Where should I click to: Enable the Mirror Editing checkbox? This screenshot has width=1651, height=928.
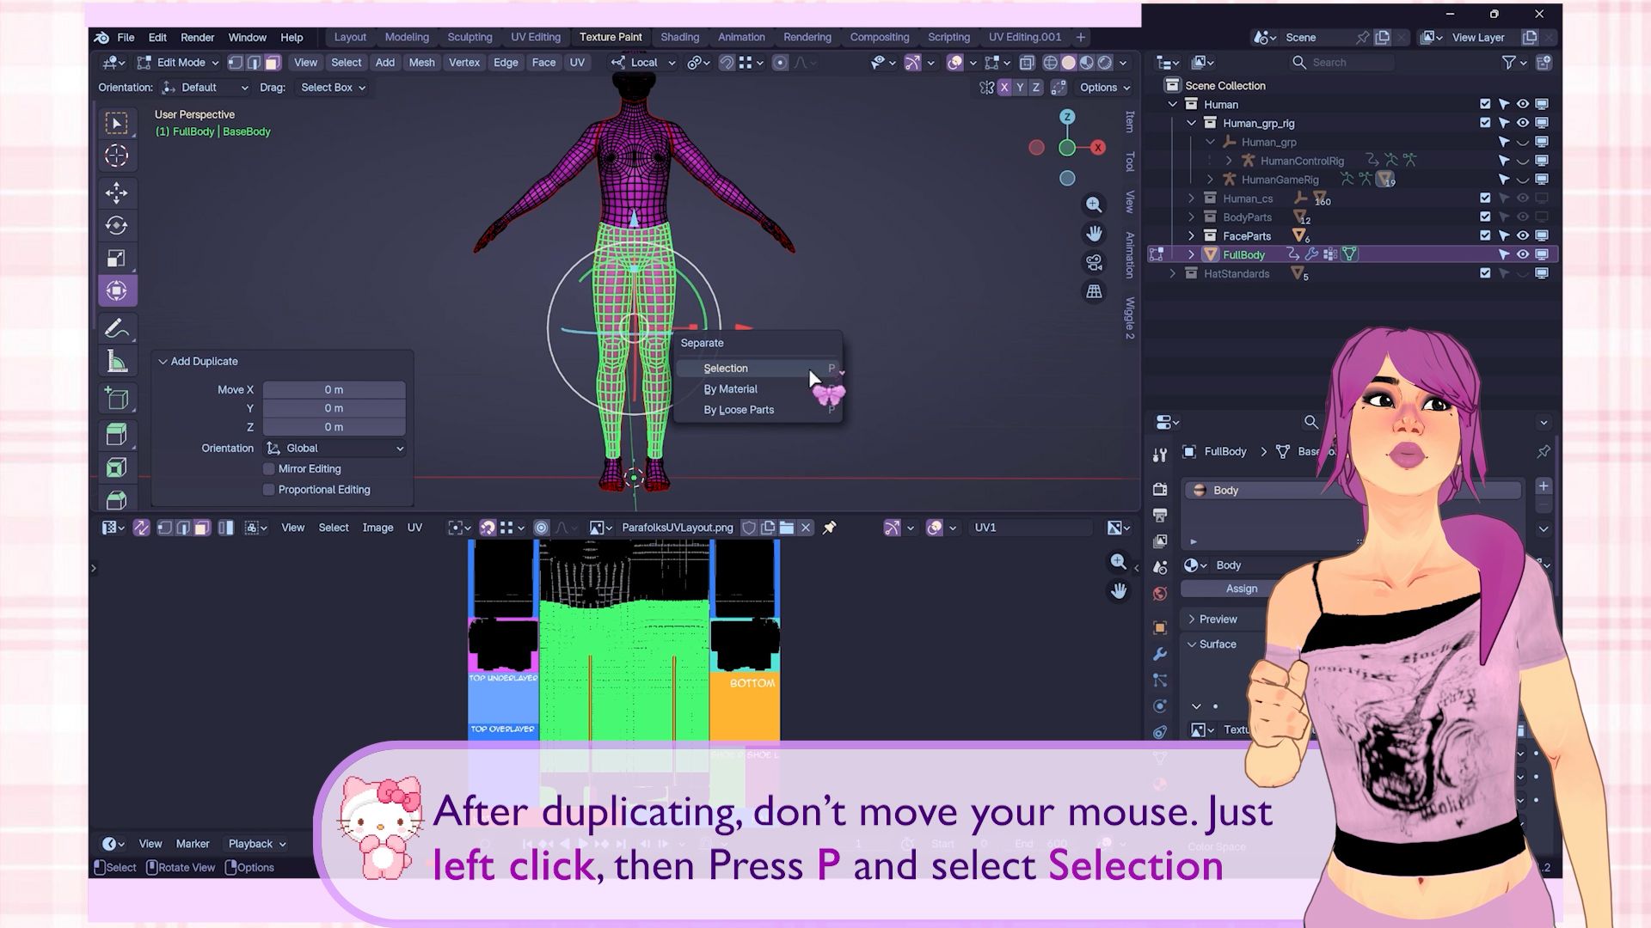click(x=269, y=469)
